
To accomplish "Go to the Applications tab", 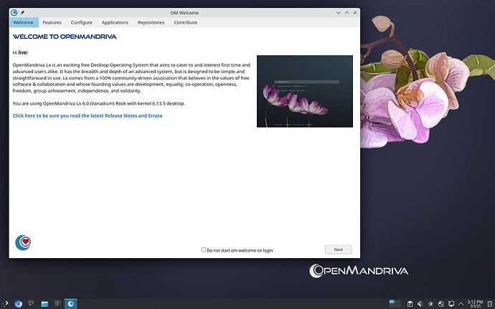I will [115, 22].
